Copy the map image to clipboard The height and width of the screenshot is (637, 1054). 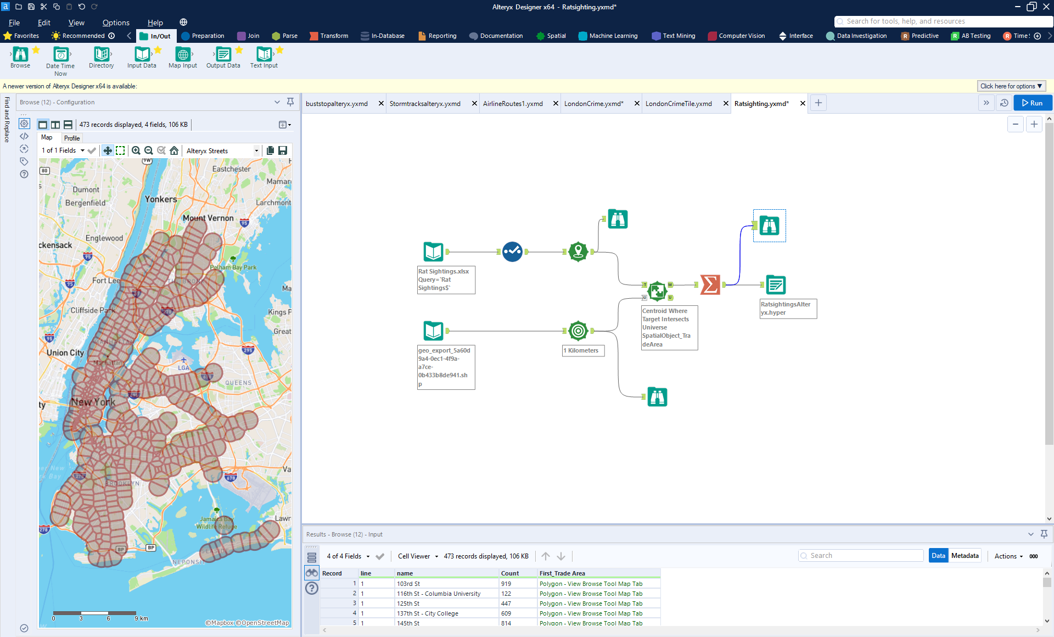coord(270,150)
